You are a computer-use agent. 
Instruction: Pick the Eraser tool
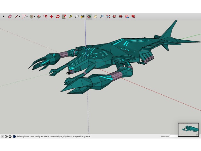10,16
